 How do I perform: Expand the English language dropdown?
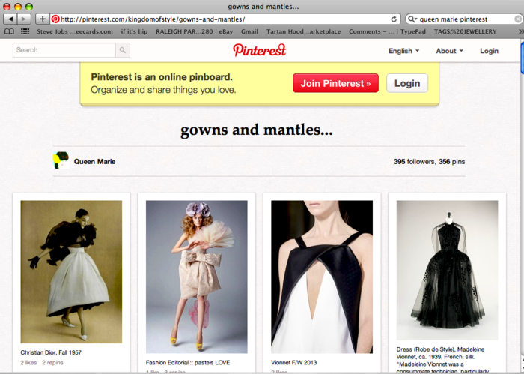point(403,51)
